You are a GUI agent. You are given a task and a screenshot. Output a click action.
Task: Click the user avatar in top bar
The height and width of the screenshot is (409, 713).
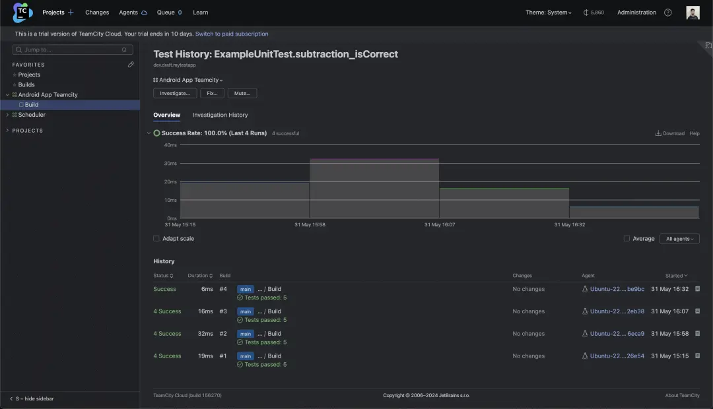coord(693,13)
